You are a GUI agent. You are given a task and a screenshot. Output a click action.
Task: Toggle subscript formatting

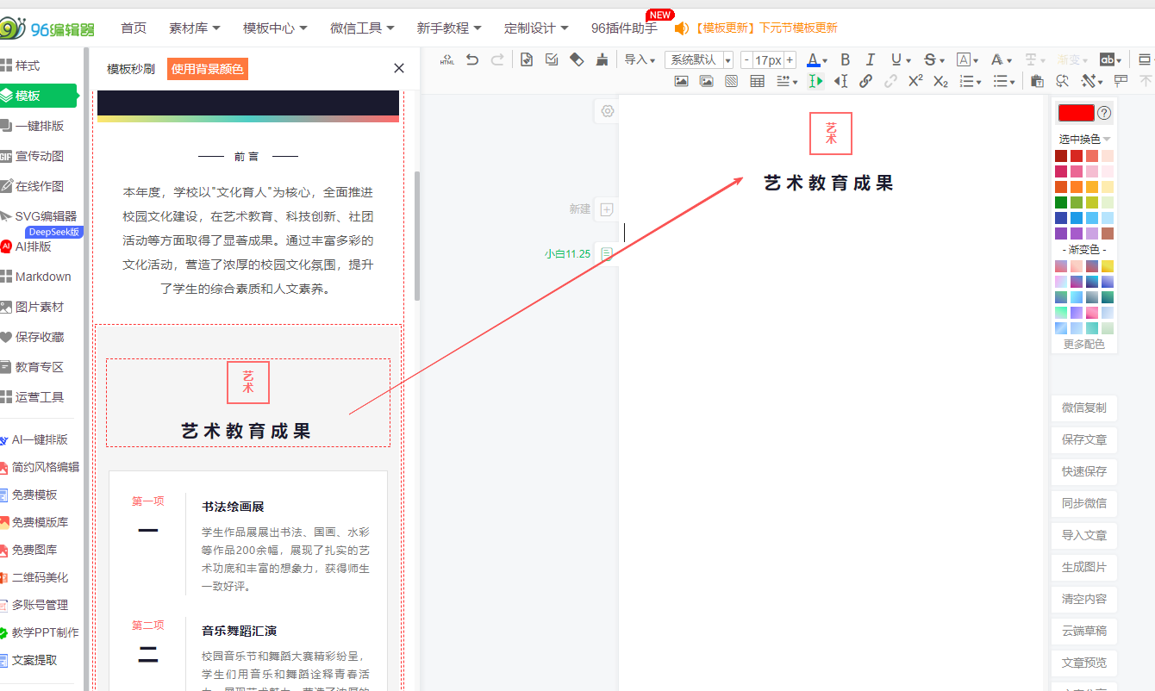coord(940,81)
